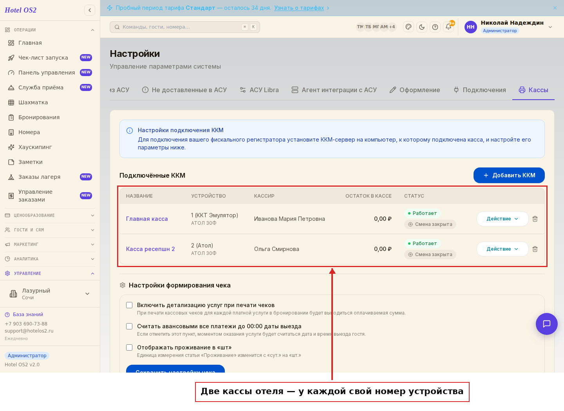Open Шахматка in the sidebar
The image size is (564, 411).
click(x=50, y=102)
